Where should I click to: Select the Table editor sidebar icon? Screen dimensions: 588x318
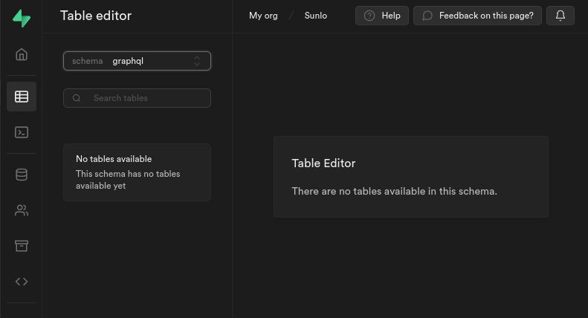[22, 97]
